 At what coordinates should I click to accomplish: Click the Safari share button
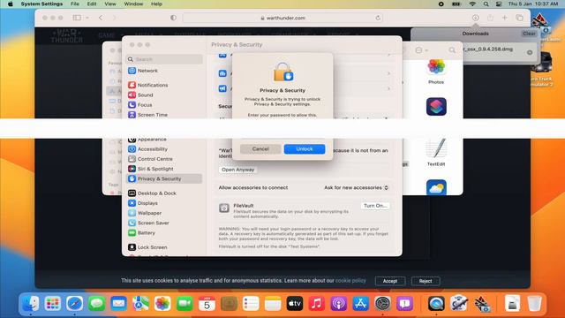pos(490,18)
